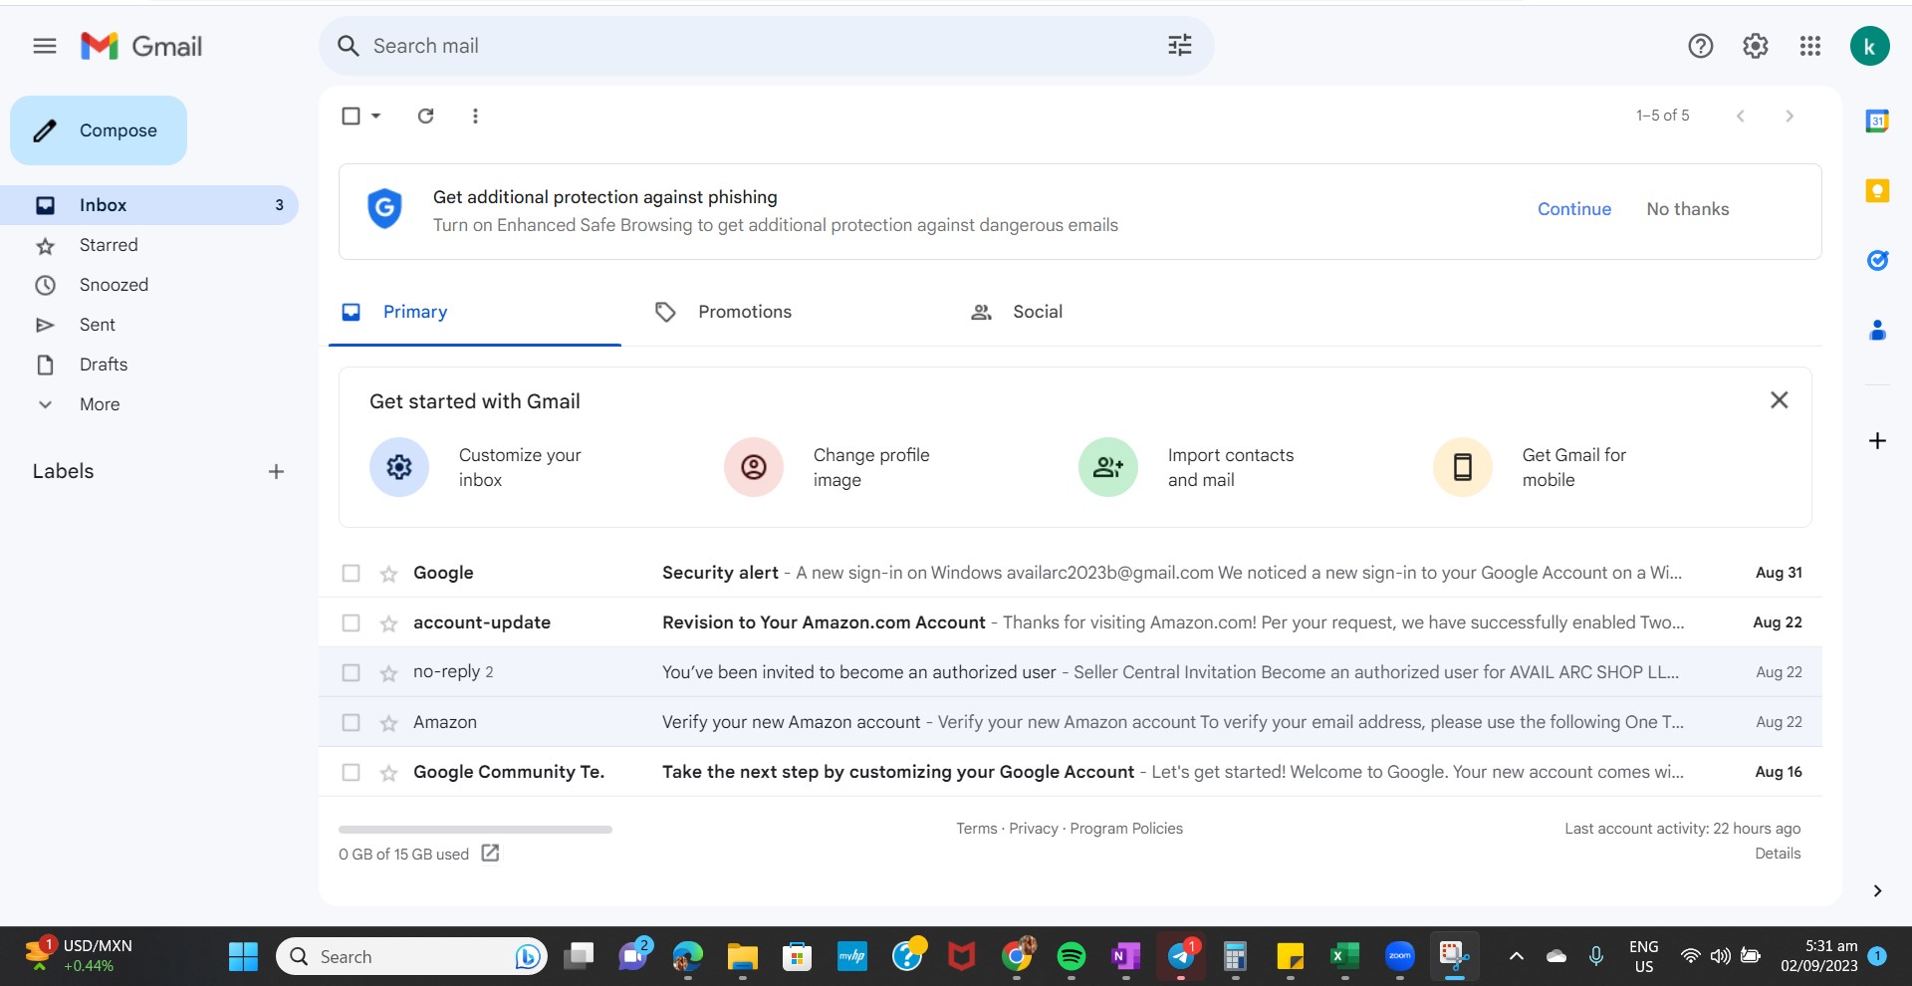Star the account-update Amazon email
The width and height of the screenshot is (1912, 986).
point(388,623)
